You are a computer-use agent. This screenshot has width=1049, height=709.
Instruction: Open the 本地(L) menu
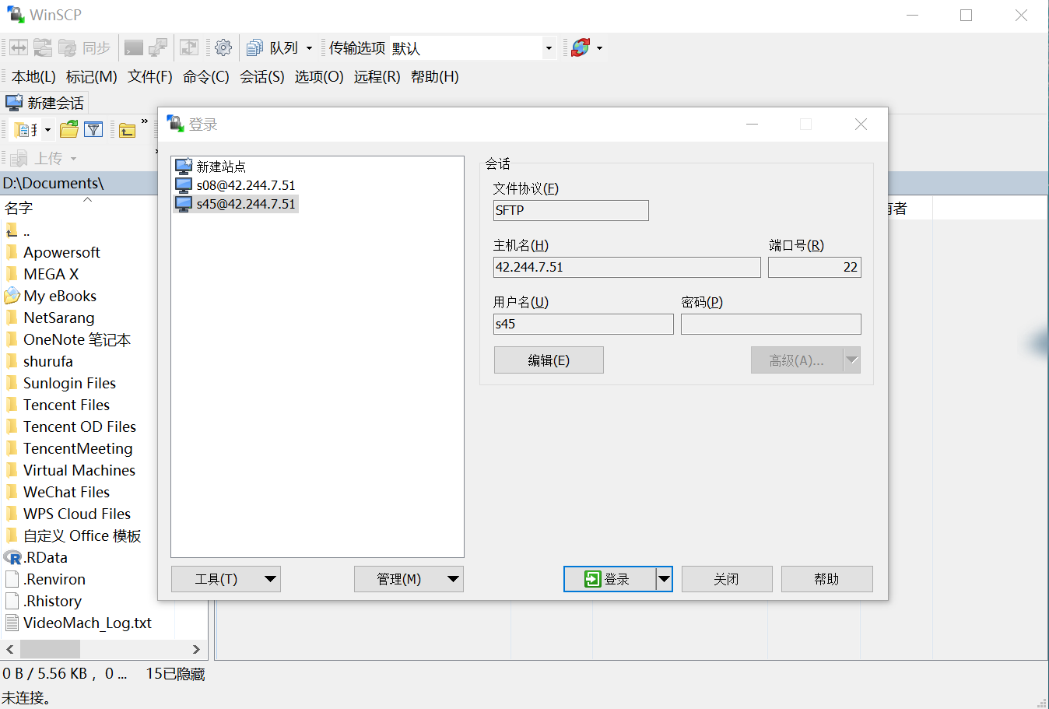click(x=33, y=76)
